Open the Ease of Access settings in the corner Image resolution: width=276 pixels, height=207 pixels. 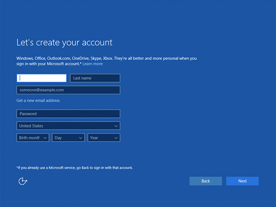pos(23,181)
